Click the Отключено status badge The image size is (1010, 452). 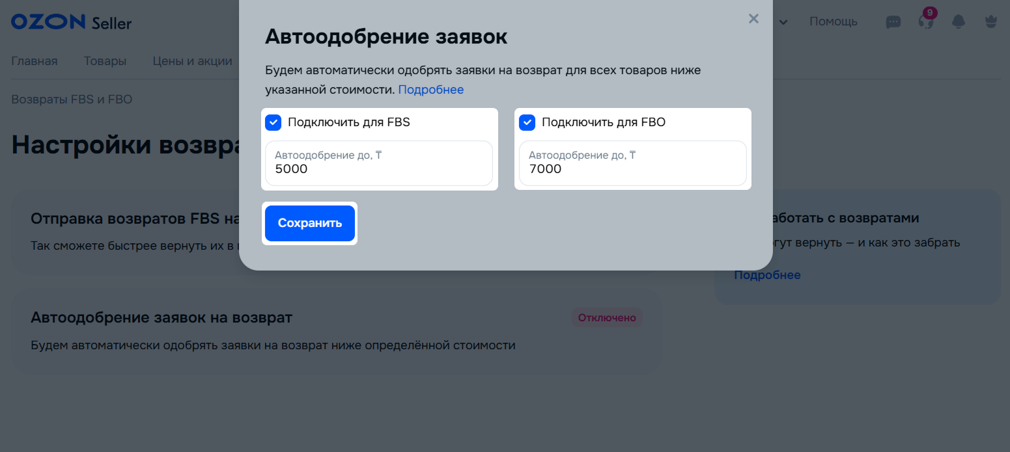point(607,318)
